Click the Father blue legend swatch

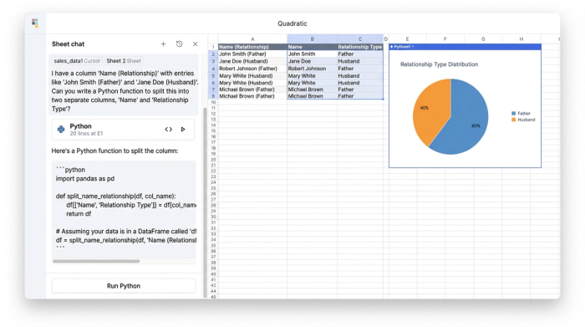click(x=513, y=113)
